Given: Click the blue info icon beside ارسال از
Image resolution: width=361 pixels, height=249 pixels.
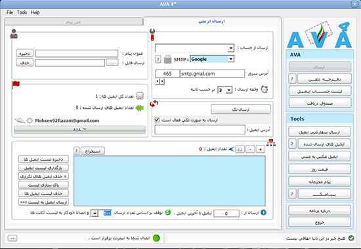Looking at the screenshot, I should (x=263, y=212).
